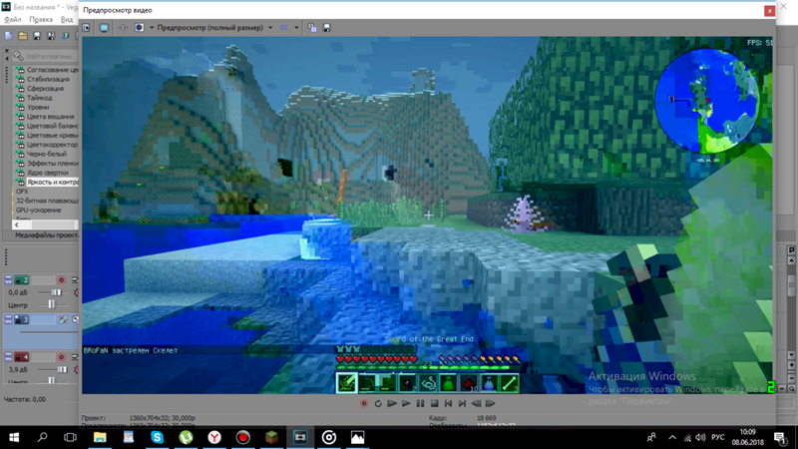This screenshot has height=449, width=798.
Task: Click the Save Snapshot to File icon
Action: pyautogui.click(x=326, y=28)
